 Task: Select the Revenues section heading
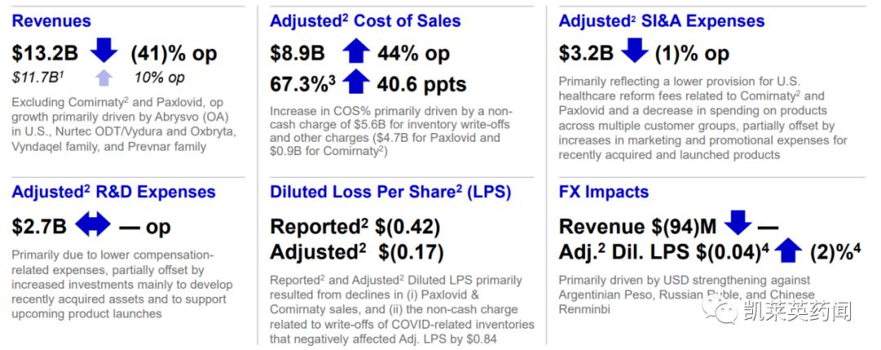click(x=51, y=21)
